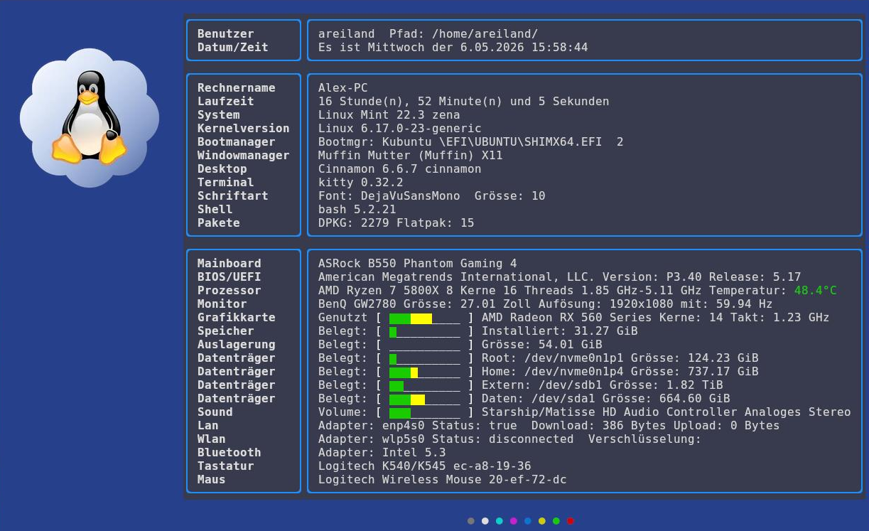This screenshot has height=531, width=869.
Task: Click the Home disk usage bar
Action: coord(425,372)
